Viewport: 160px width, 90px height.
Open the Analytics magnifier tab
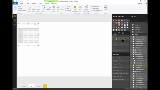(123, 33)
